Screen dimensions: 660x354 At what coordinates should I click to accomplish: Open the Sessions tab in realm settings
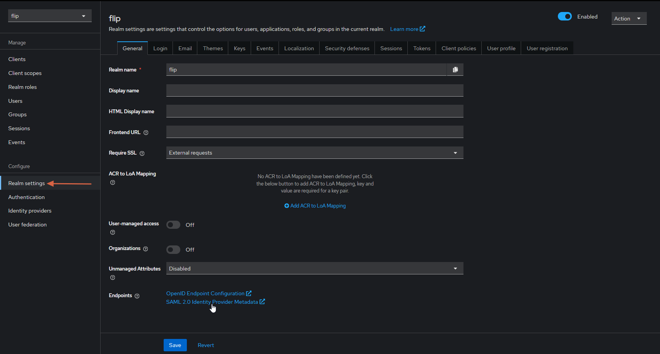[391, 48]
